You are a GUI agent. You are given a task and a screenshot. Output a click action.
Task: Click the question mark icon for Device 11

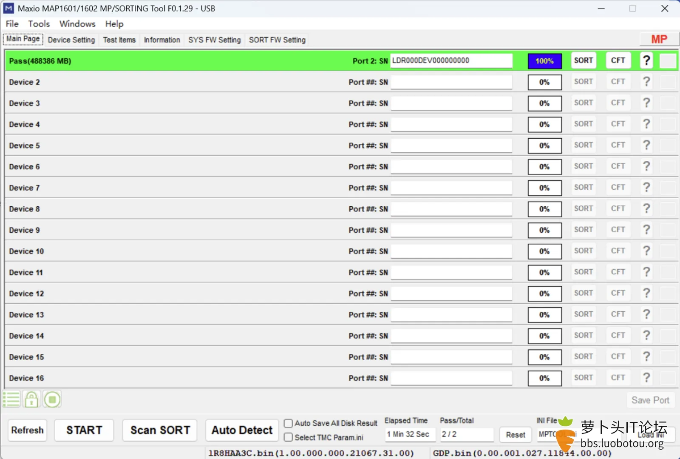pyautogui.click(x=646, y=272)
